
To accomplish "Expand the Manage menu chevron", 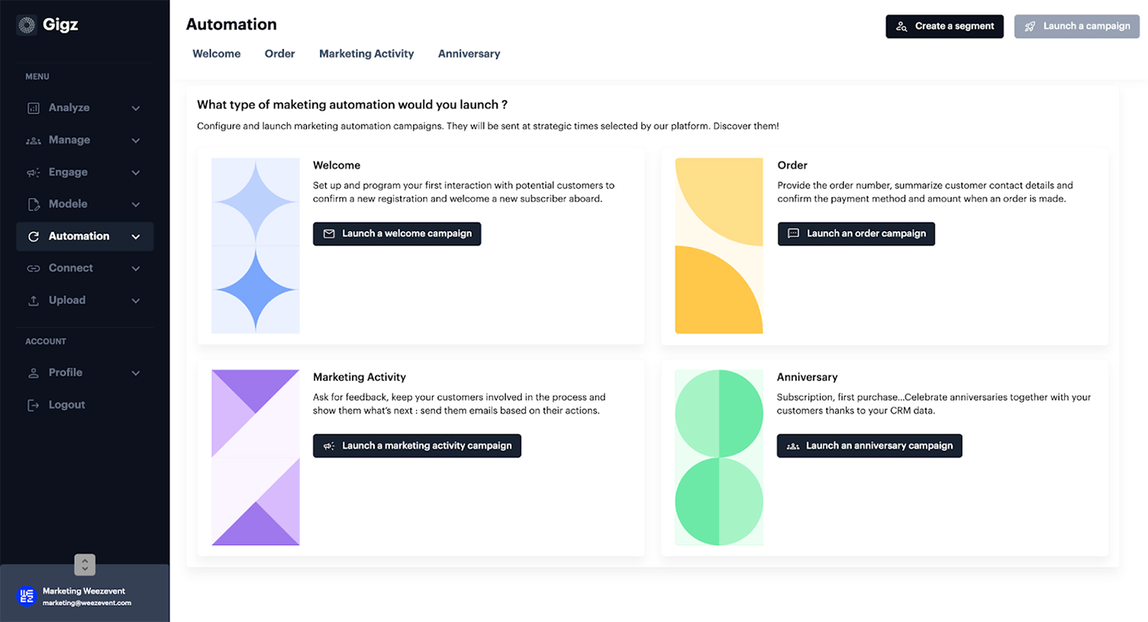I will click(136, 140).
